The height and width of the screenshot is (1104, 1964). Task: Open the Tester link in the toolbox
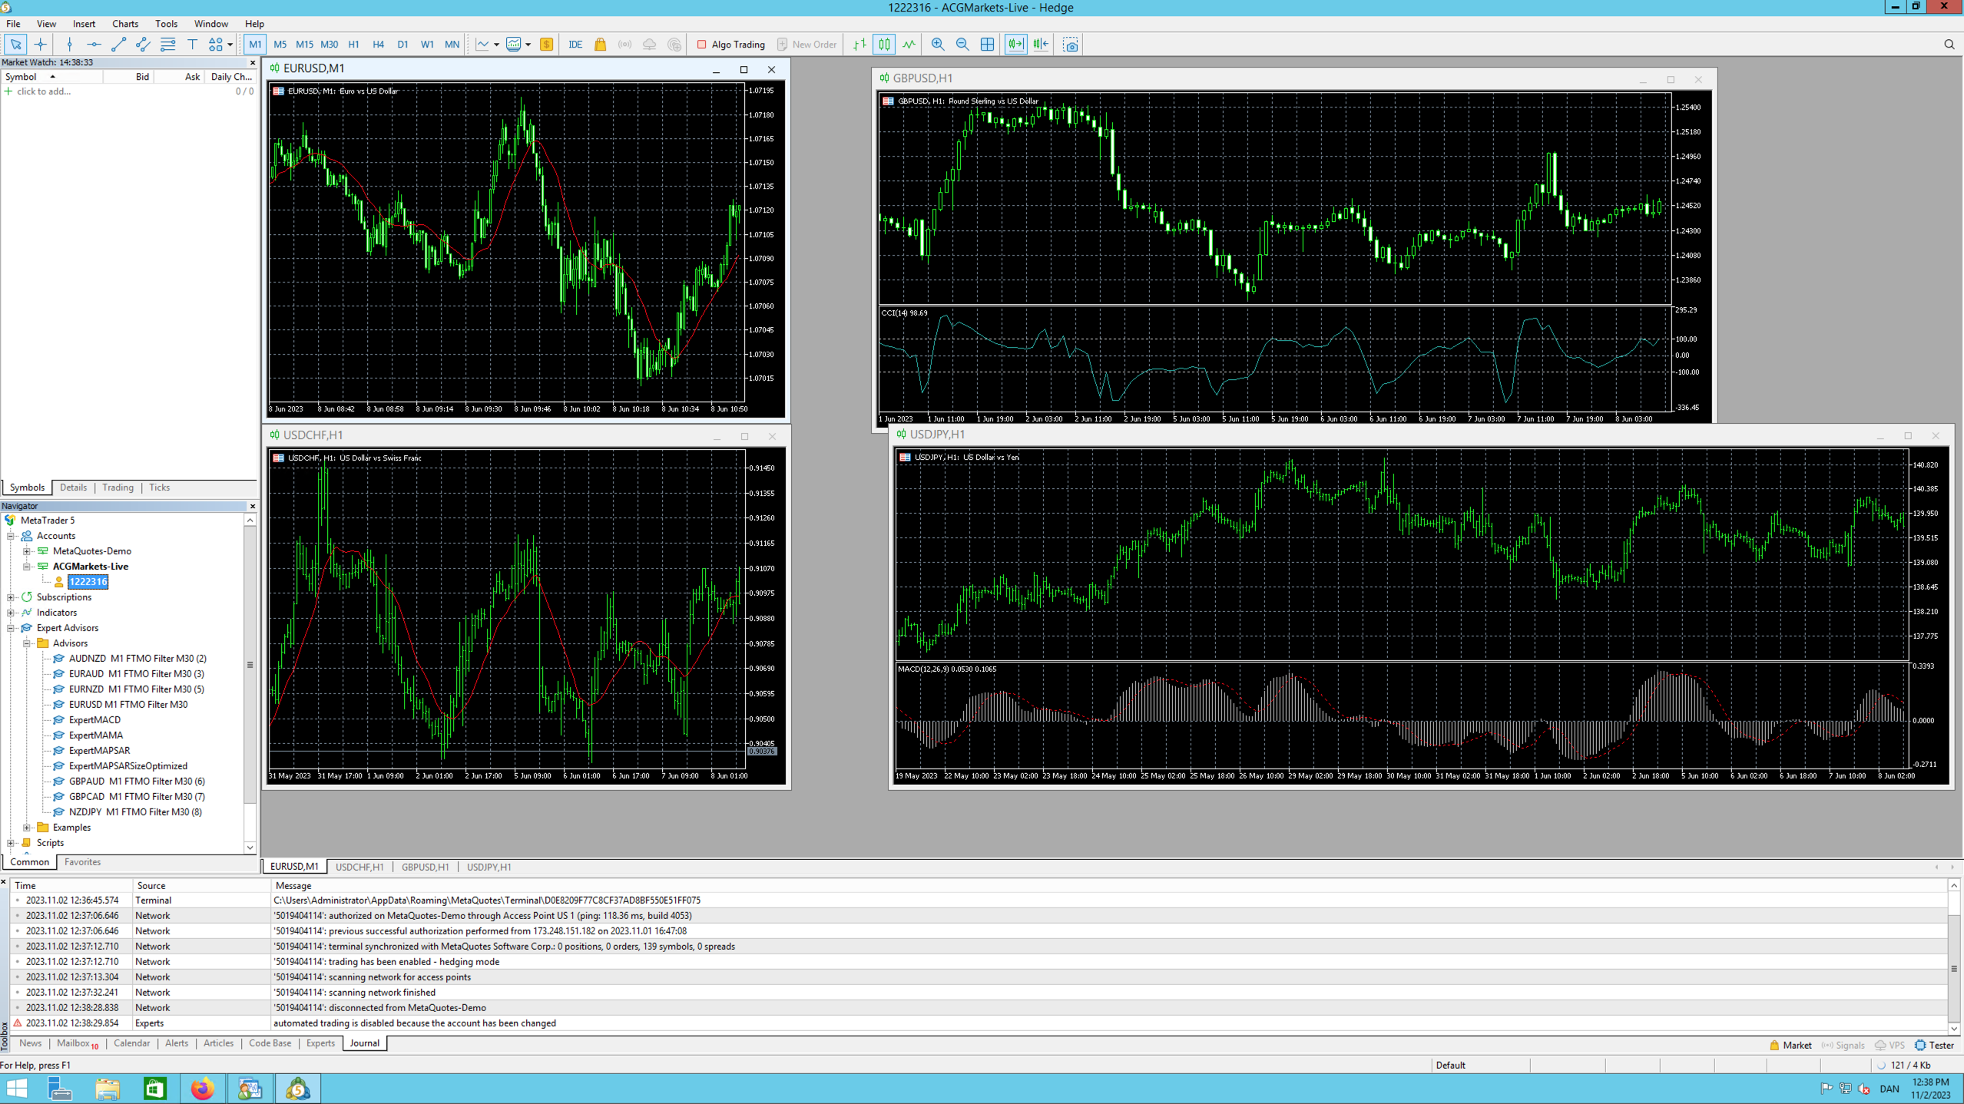tap(1934, 1045)
